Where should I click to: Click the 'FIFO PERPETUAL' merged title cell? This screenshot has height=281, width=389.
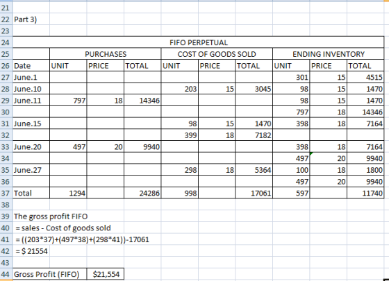pyautogui.click(x=198, y=42)
